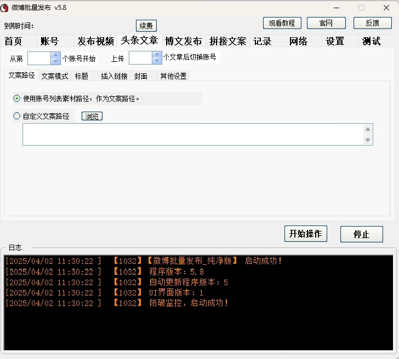The width and height of the screenshot is (399, 359).
Task: Increase the starting account number
Action: pyautogui.click(x=55, y=55)
